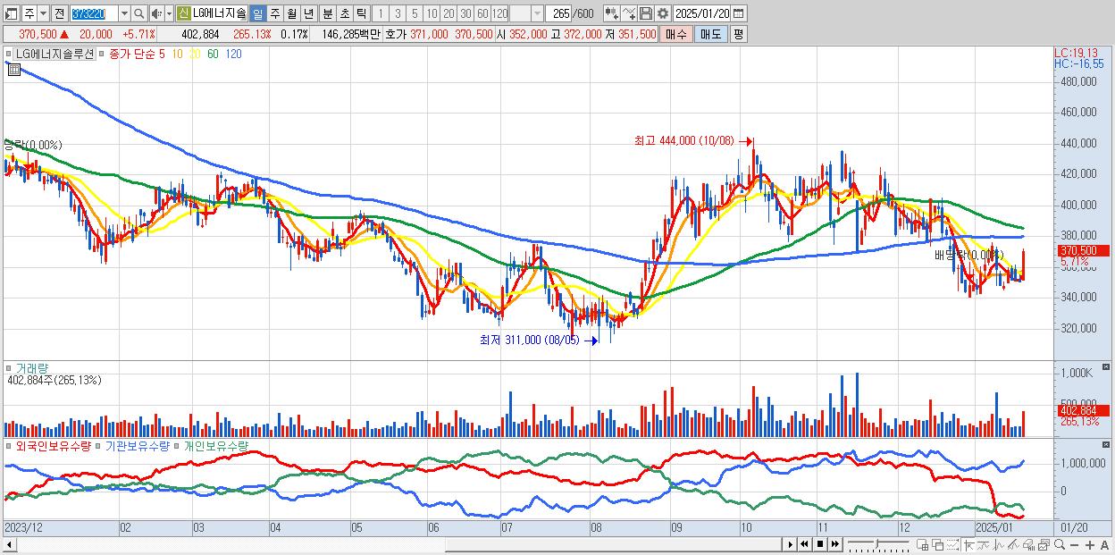
Task: Switch to minute 분 chart
Action: 327,14
